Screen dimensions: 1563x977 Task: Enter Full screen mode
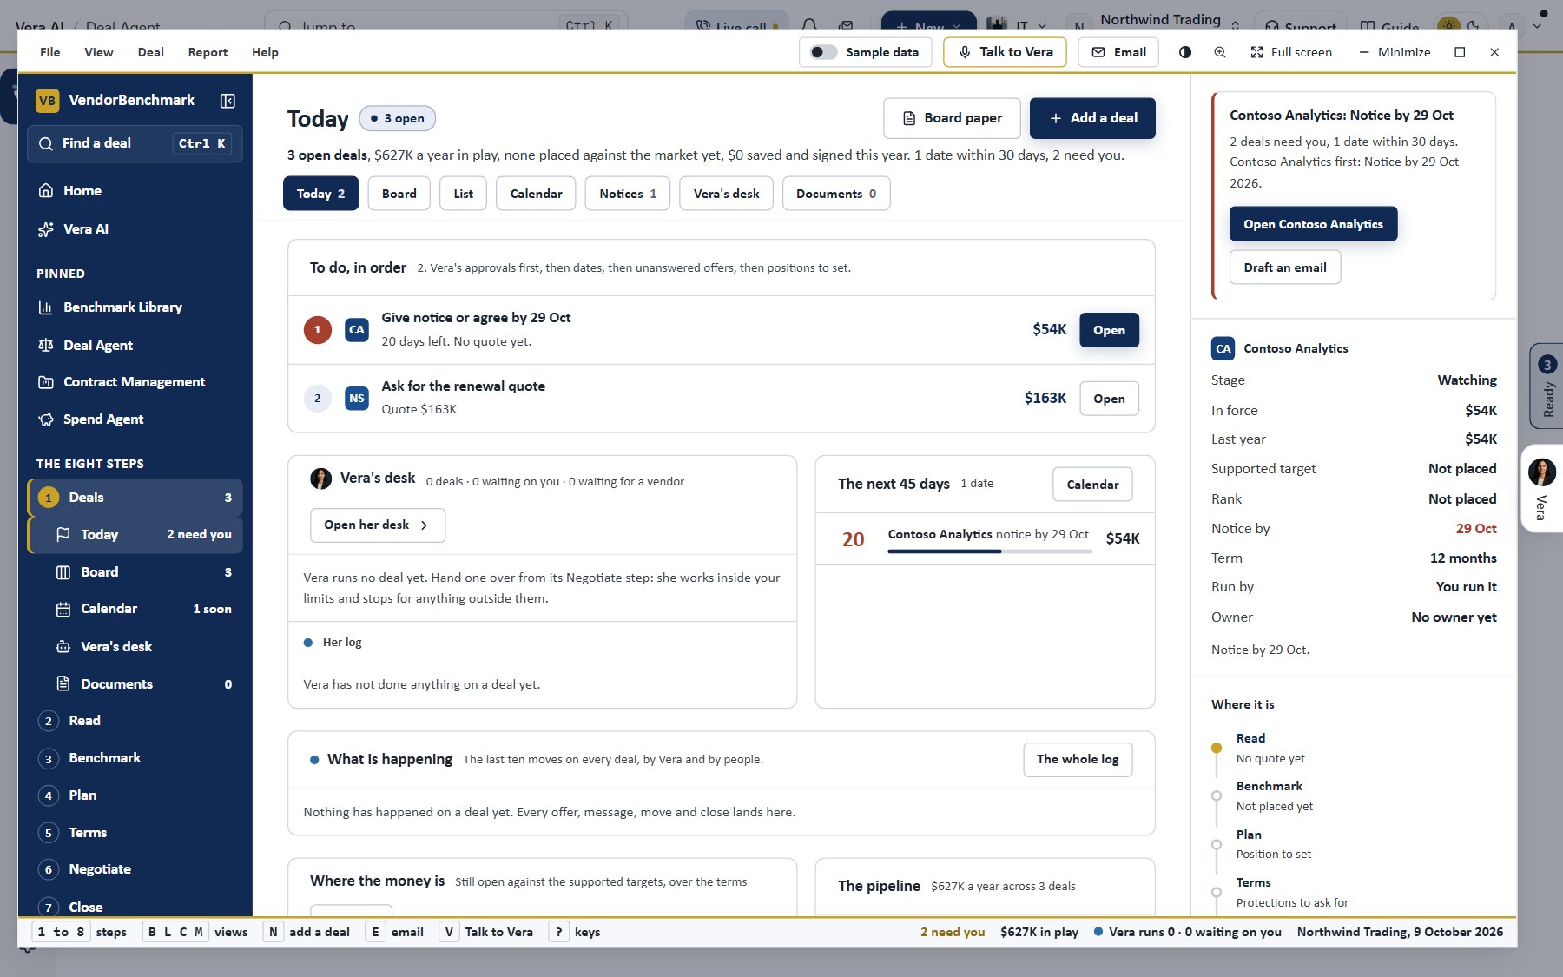click(x=1291, y=52)
